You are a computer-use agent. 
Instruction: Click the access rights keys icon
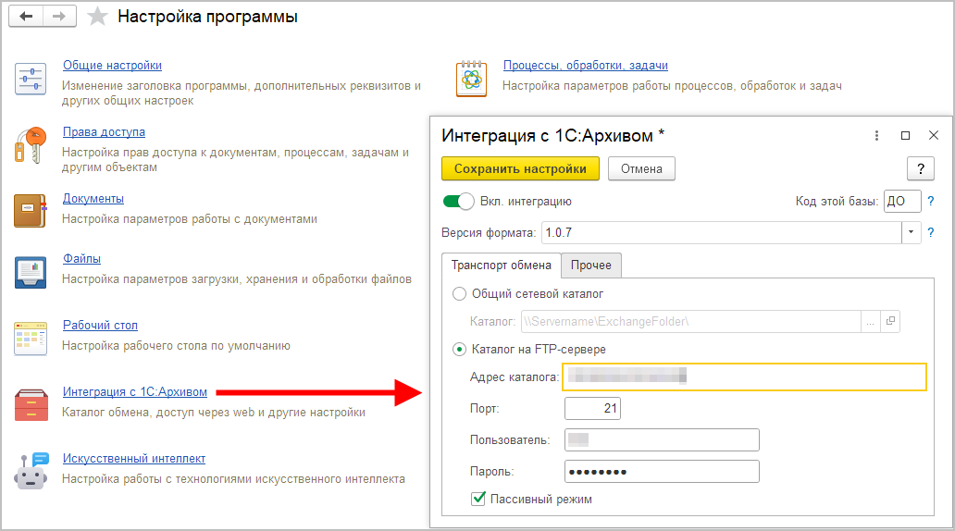point(31,145)
